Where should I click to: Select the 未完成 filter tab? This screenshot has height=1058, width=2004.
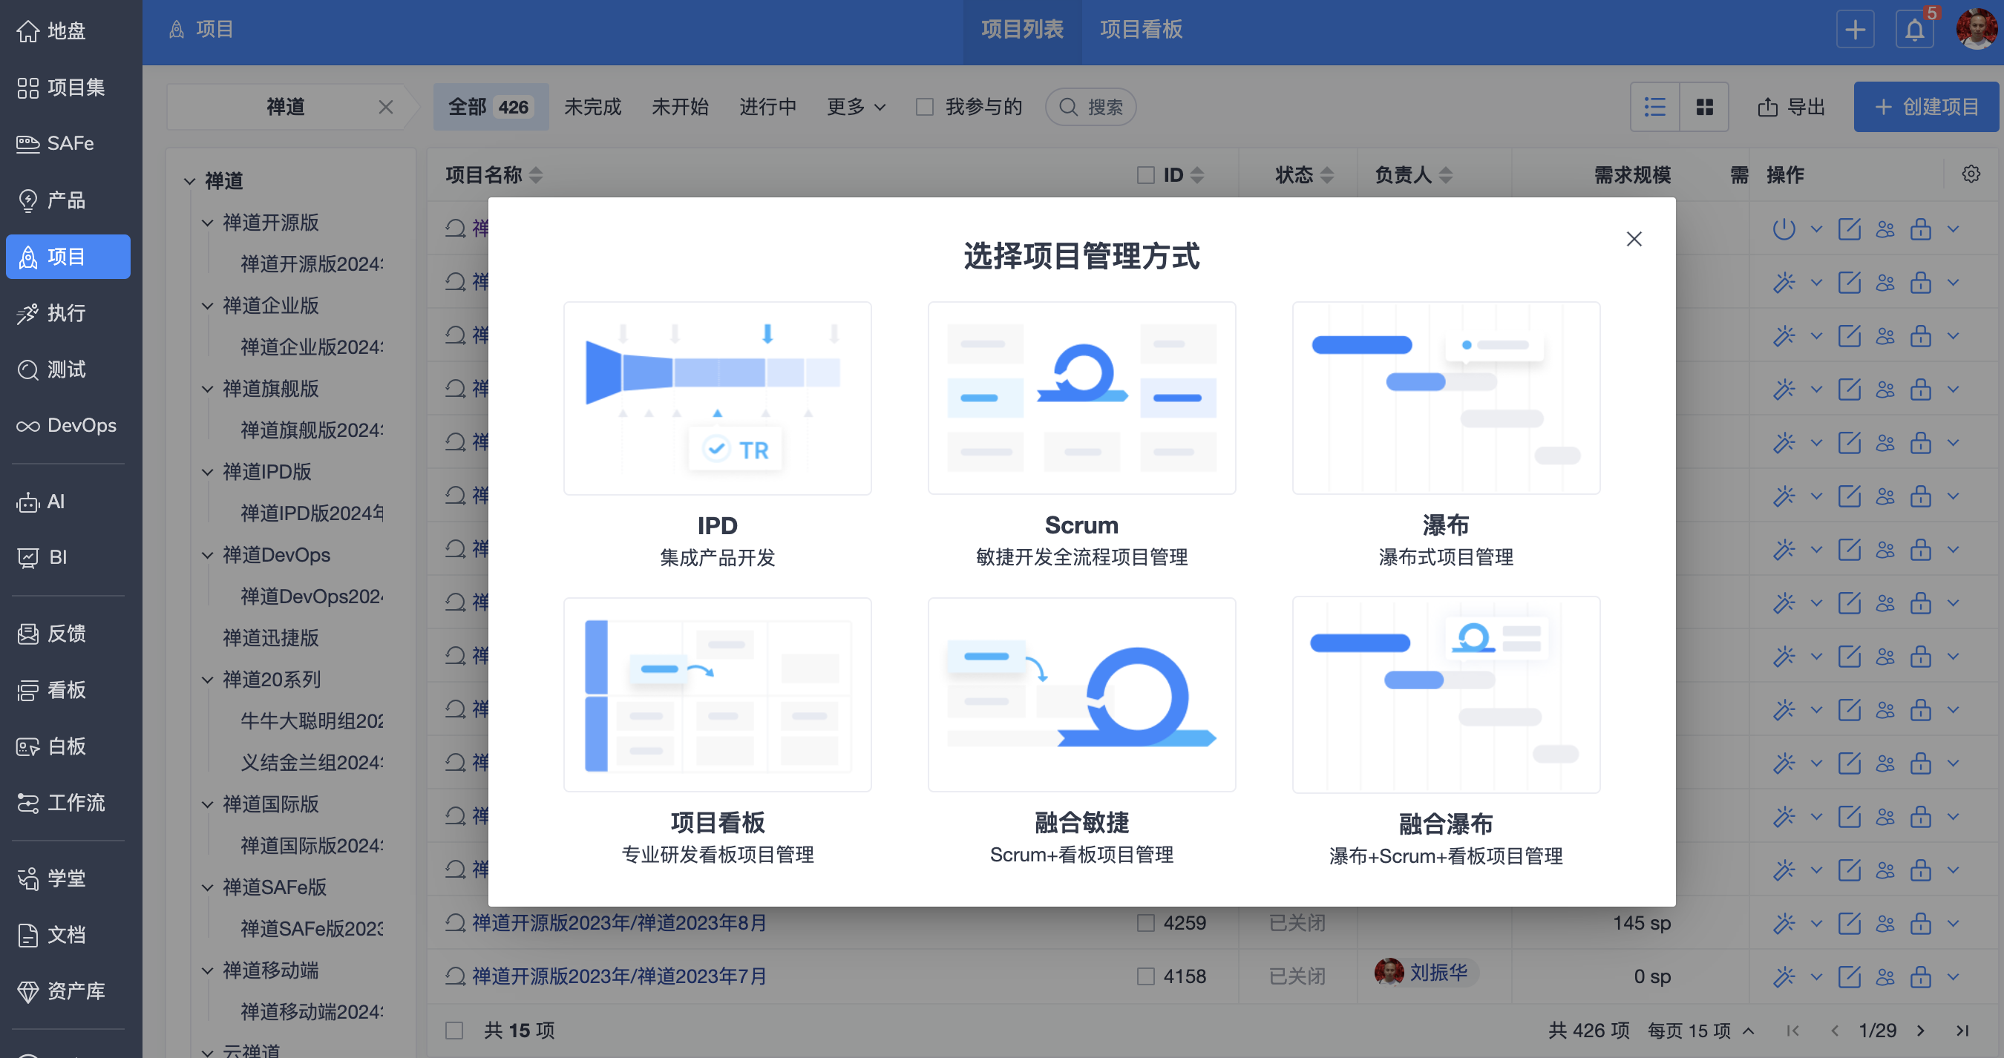pyautogui.click(x=592, y=107)
